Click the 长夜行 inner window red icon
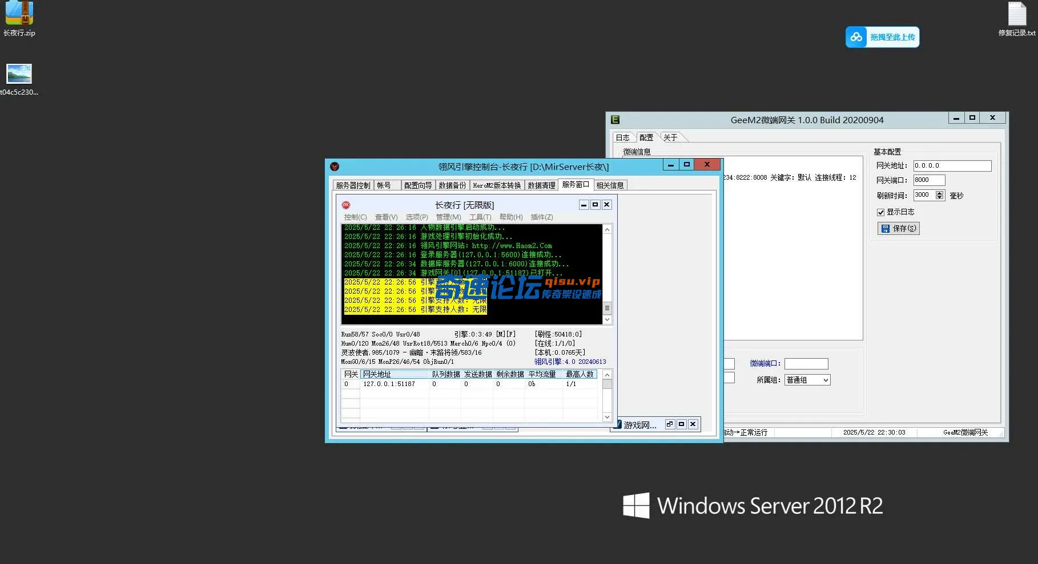Viewport: 1038px width, 564px height. coord(345,205)
